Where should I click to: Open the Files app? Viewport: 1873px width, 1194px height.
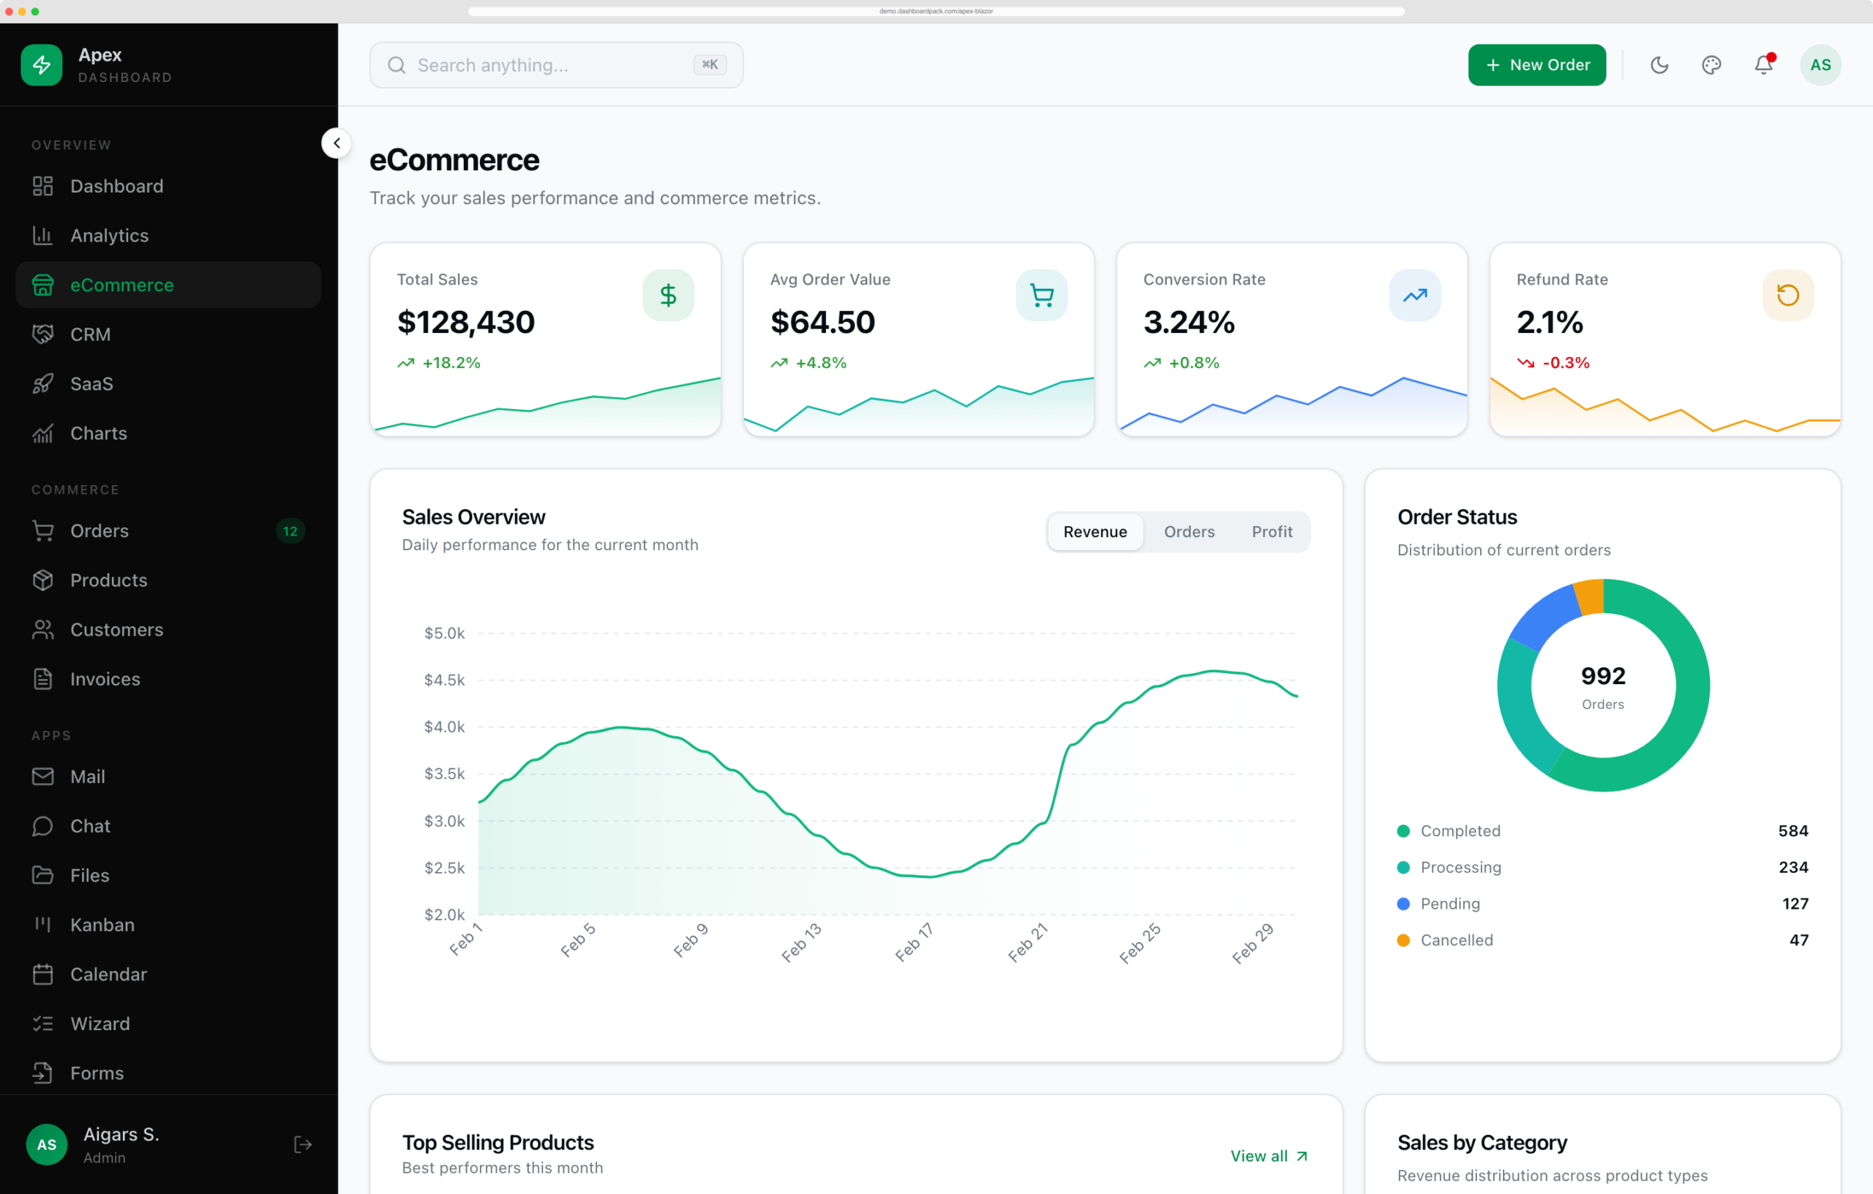click(x=168, y=875)
